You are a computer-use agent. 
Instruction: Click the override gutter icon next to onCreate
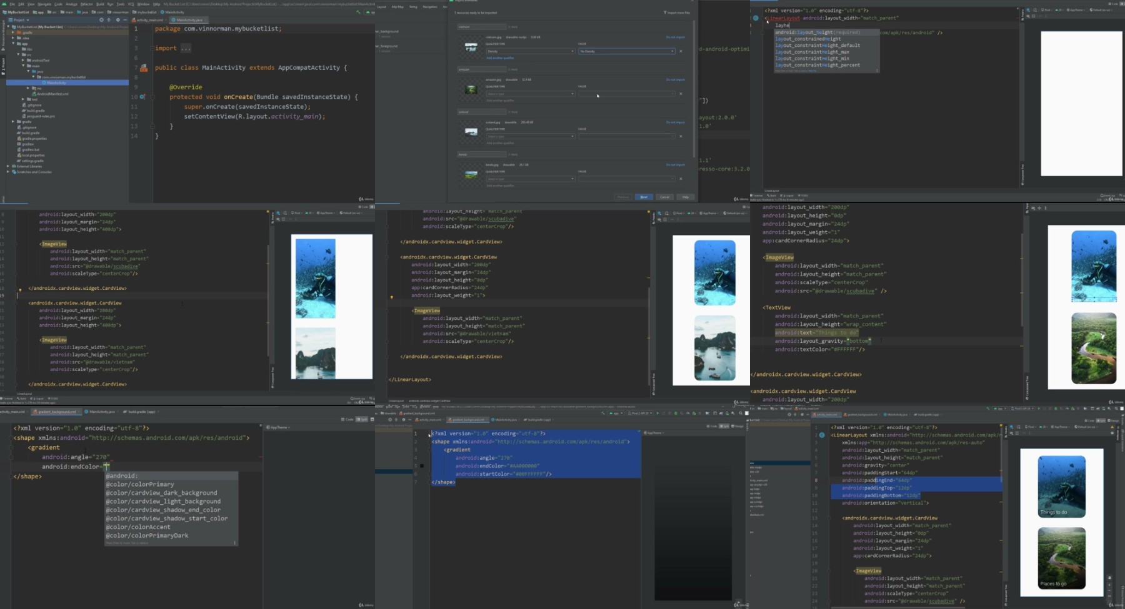[142, 97]
